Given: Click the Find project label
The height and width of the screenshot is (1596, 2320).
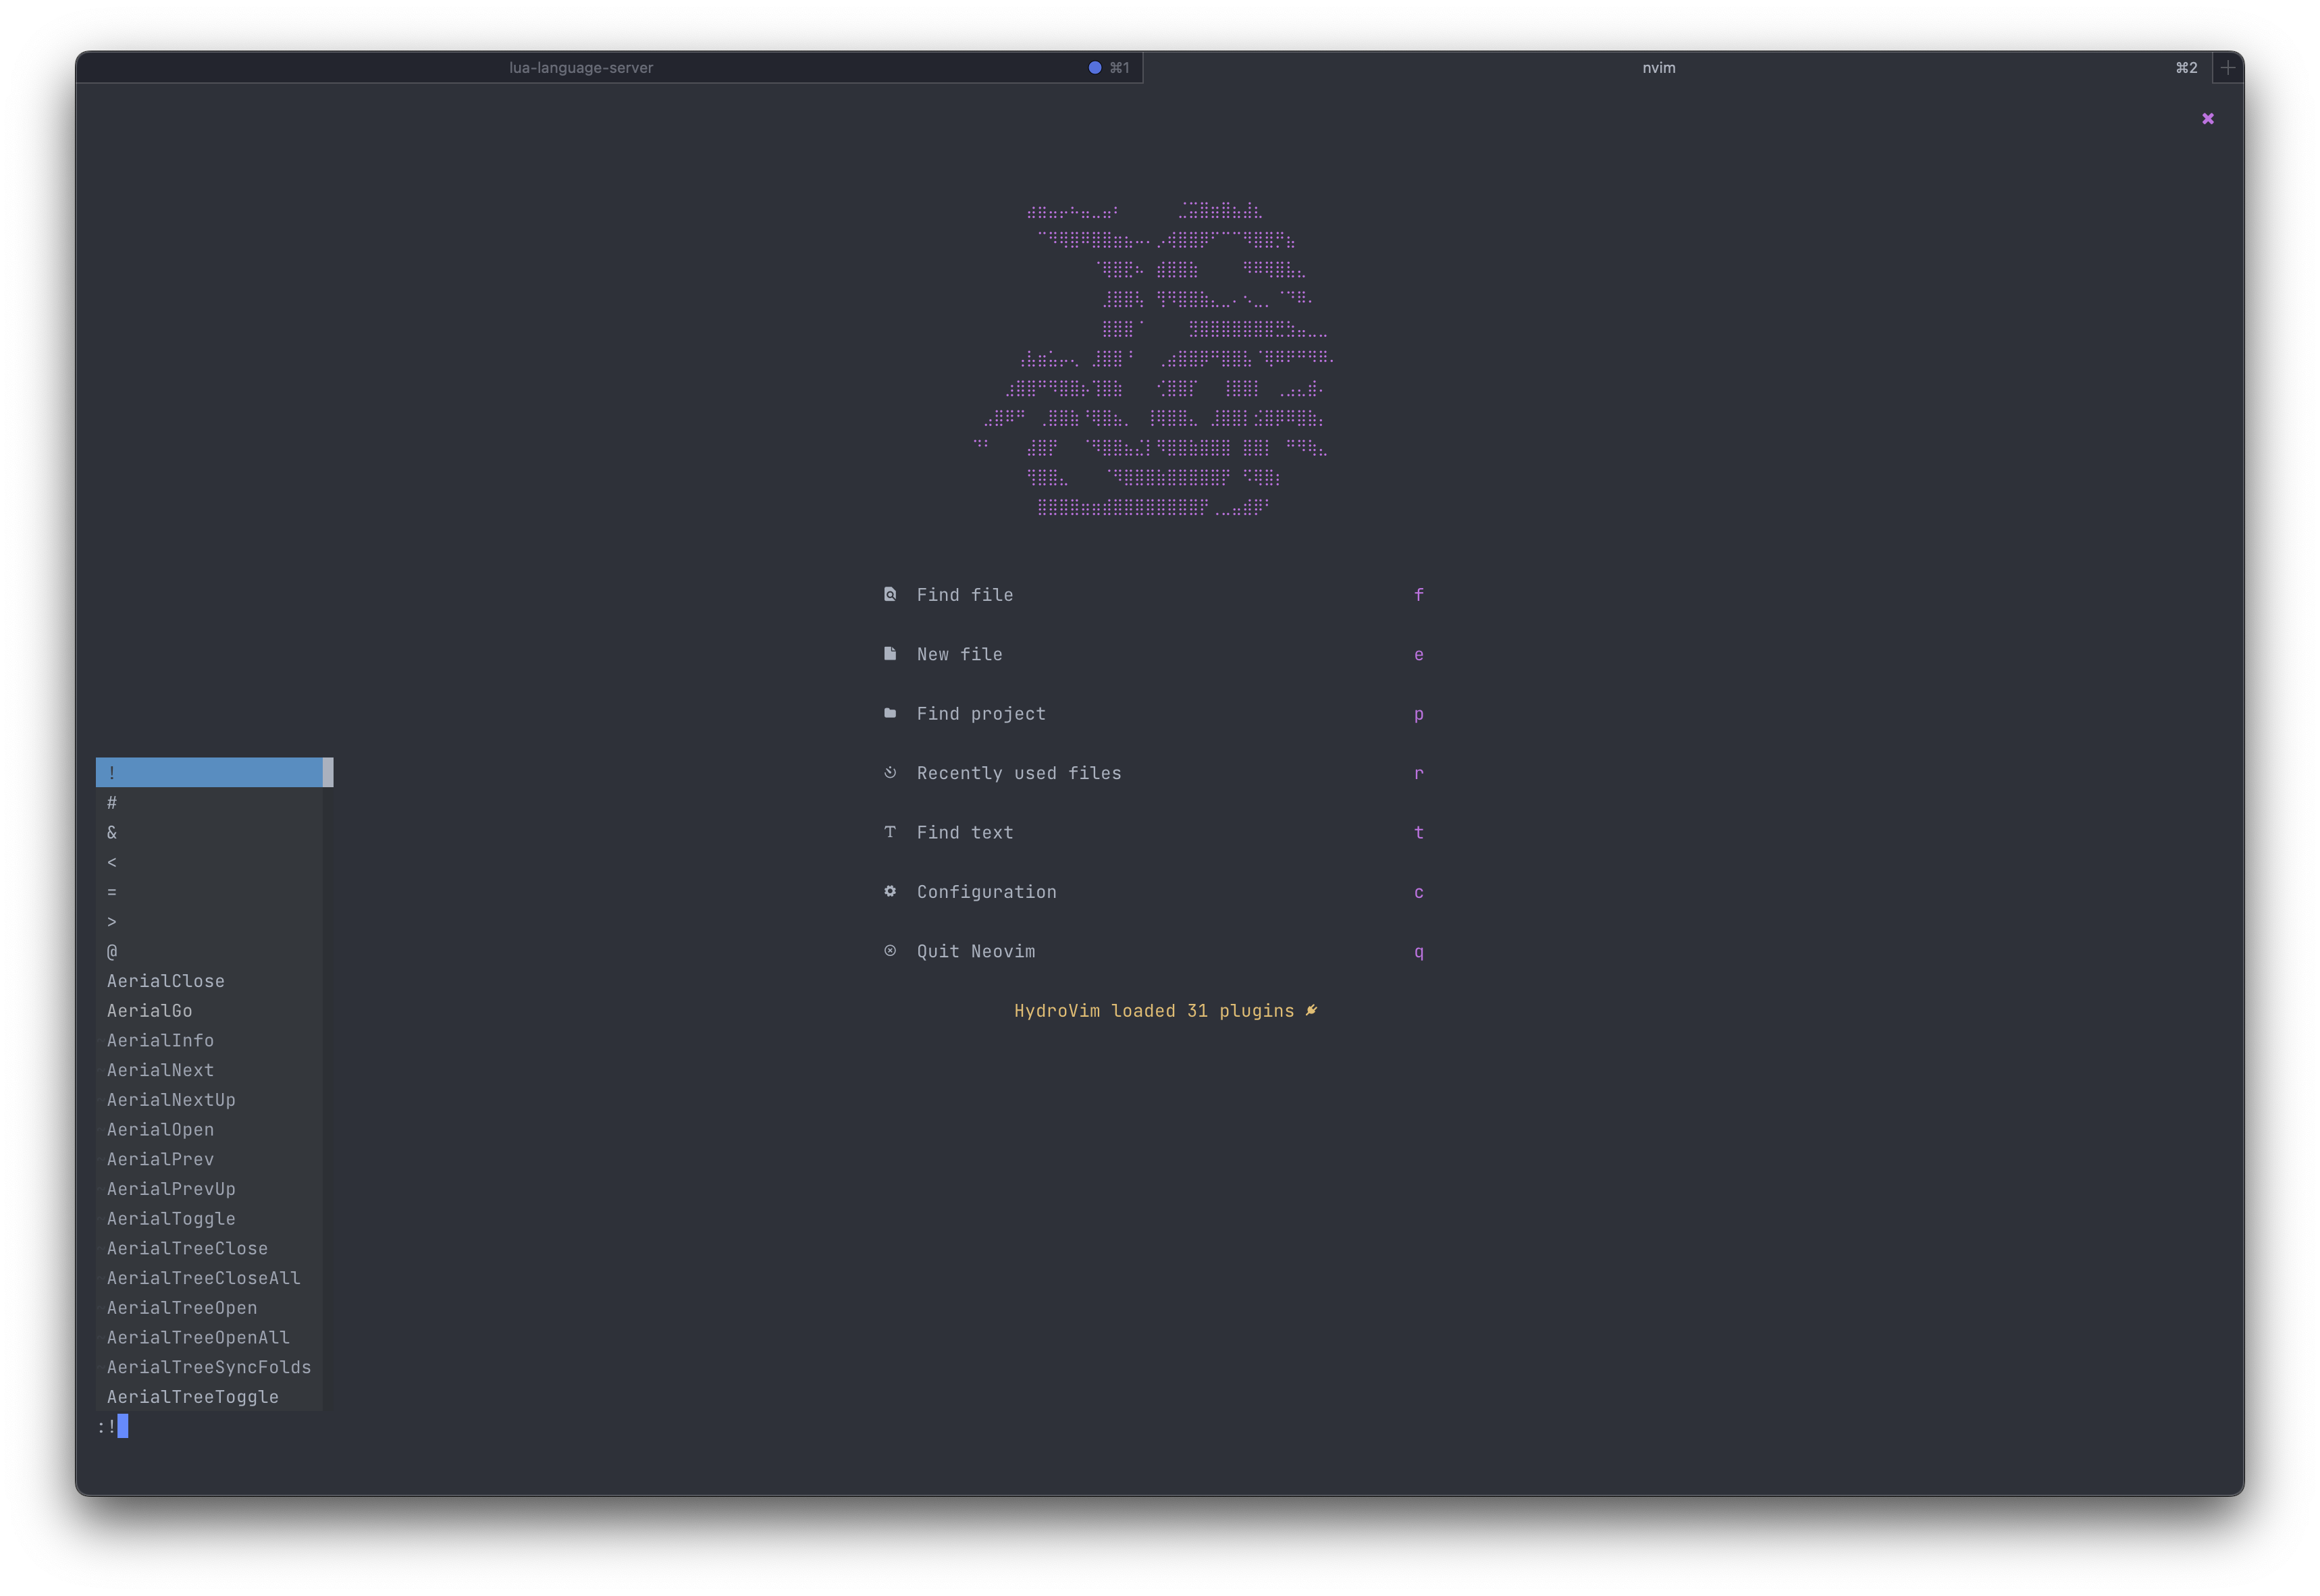Looking at the screenshot, I should [980, 713].
